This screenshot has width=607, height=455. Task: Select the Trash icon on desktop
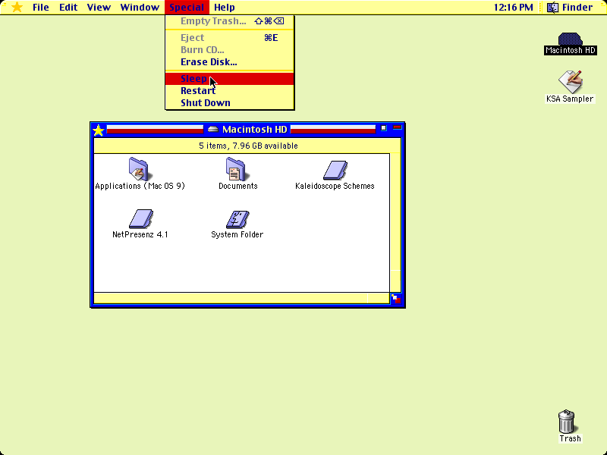(570, 426)
